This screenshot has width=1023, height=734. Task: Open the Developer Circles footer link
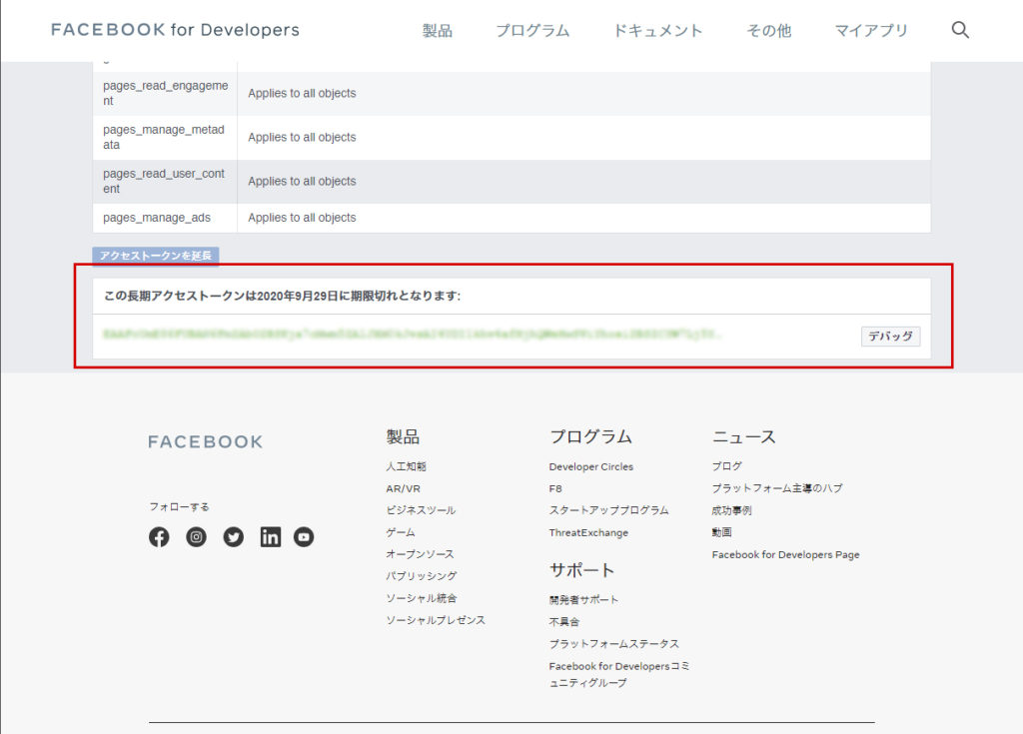(590, 466)
